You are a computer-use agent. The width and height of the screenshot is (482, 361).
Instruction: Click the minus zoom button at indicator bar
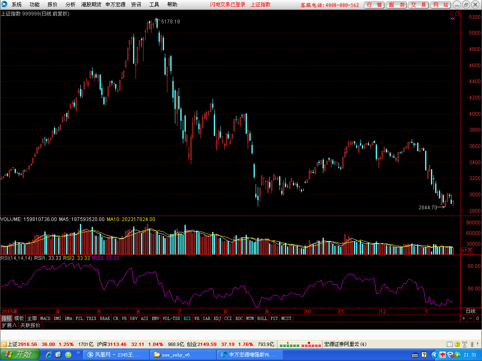click(470, 318)
